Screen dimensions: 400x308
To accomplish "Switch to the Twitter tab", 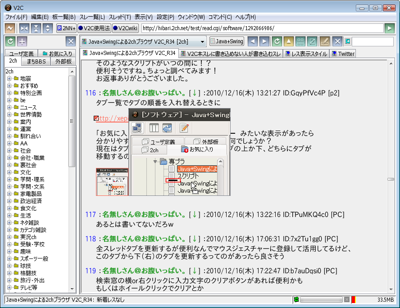I will click(x=343, y=54).
